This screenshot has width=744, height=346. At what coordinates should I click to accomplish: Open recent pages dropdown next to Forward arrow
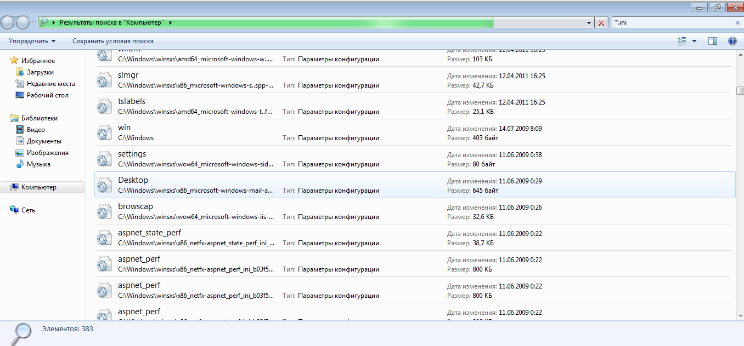click(34, 23)
